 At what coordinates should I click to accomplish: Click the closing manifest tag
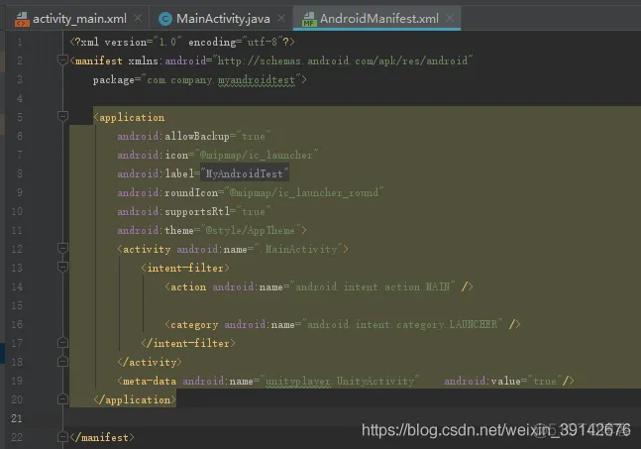(102, 437)
